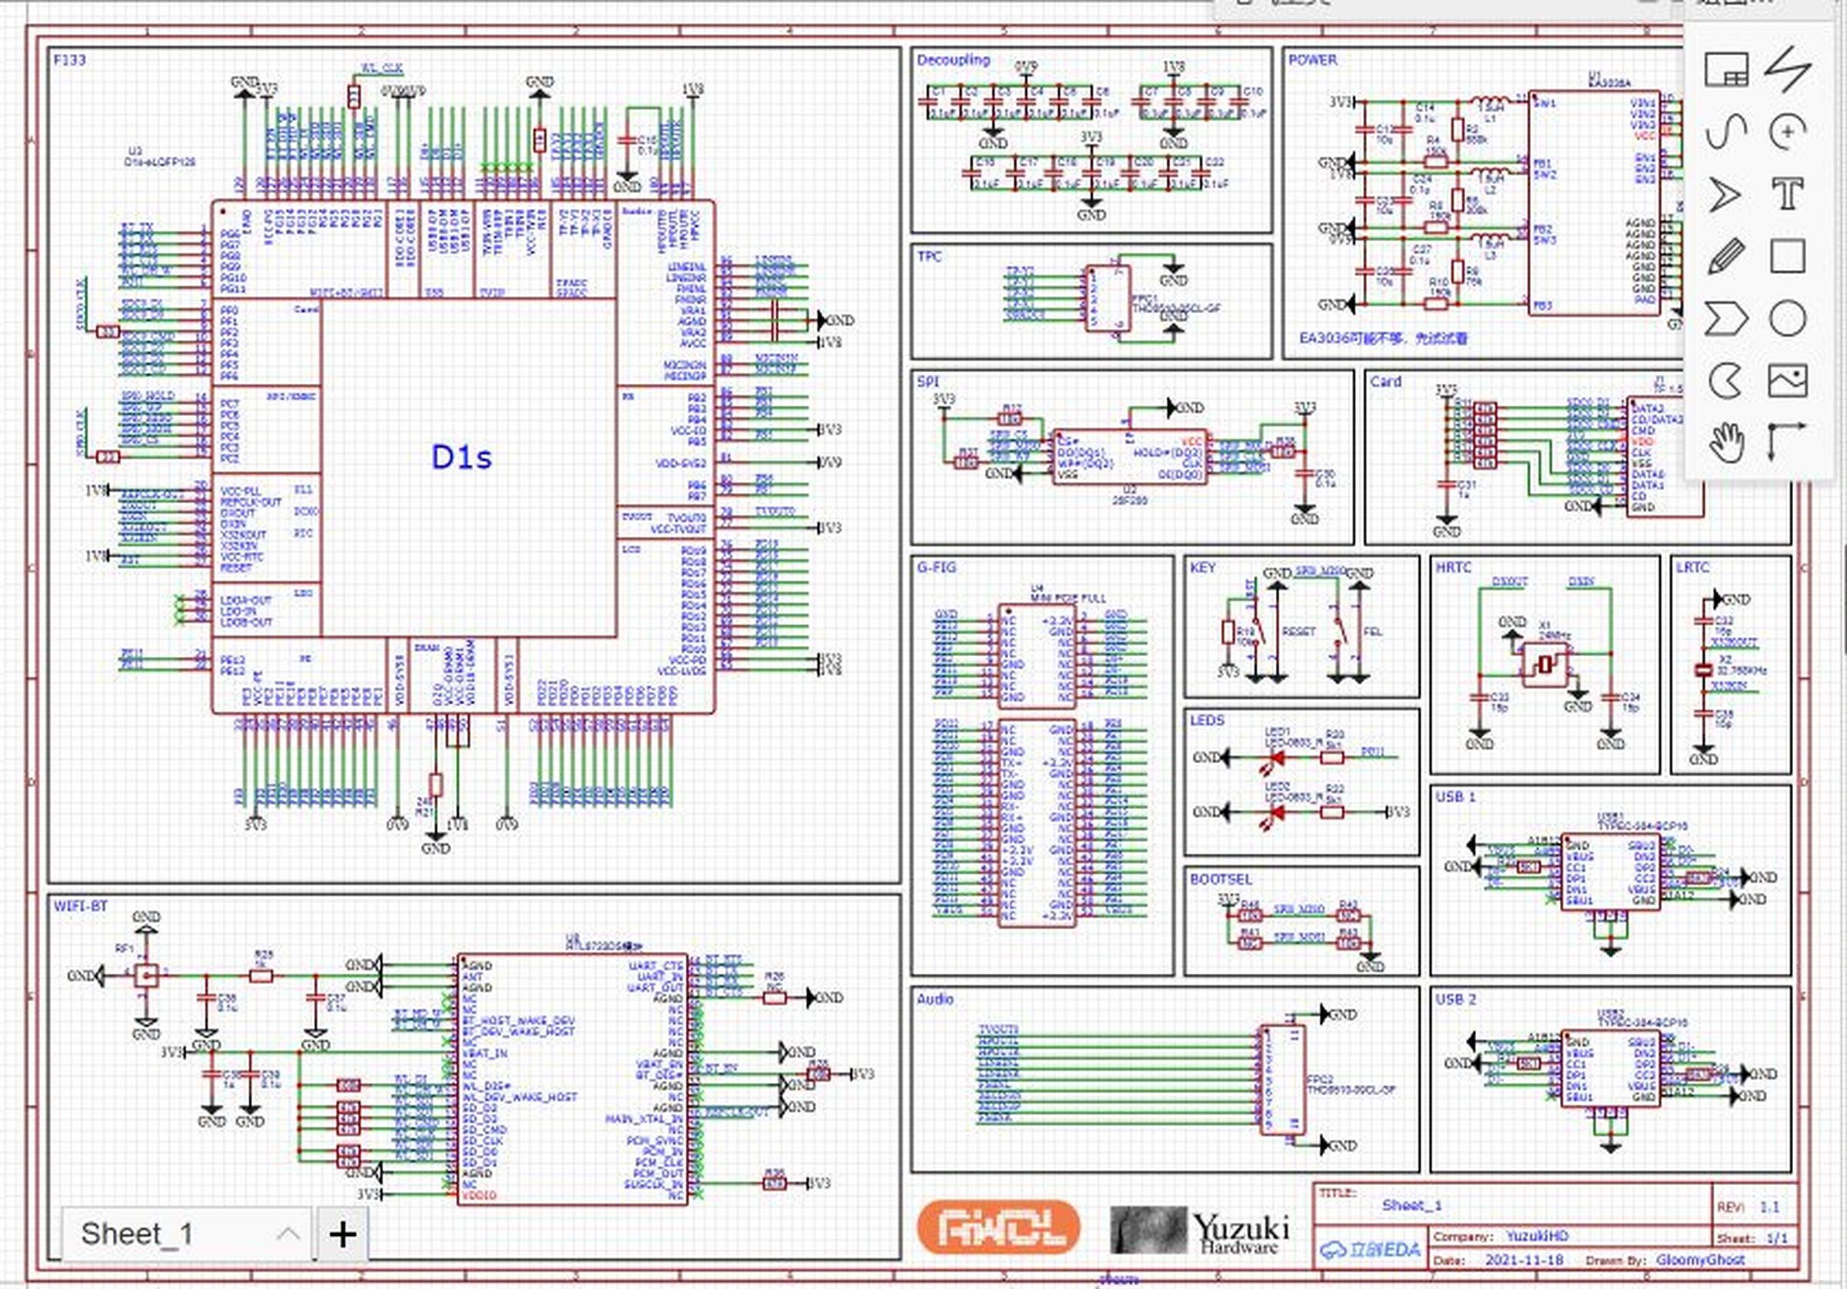Select the WIFI-BT block title
Screen dimensions: 1847x1289
point(81,906)
